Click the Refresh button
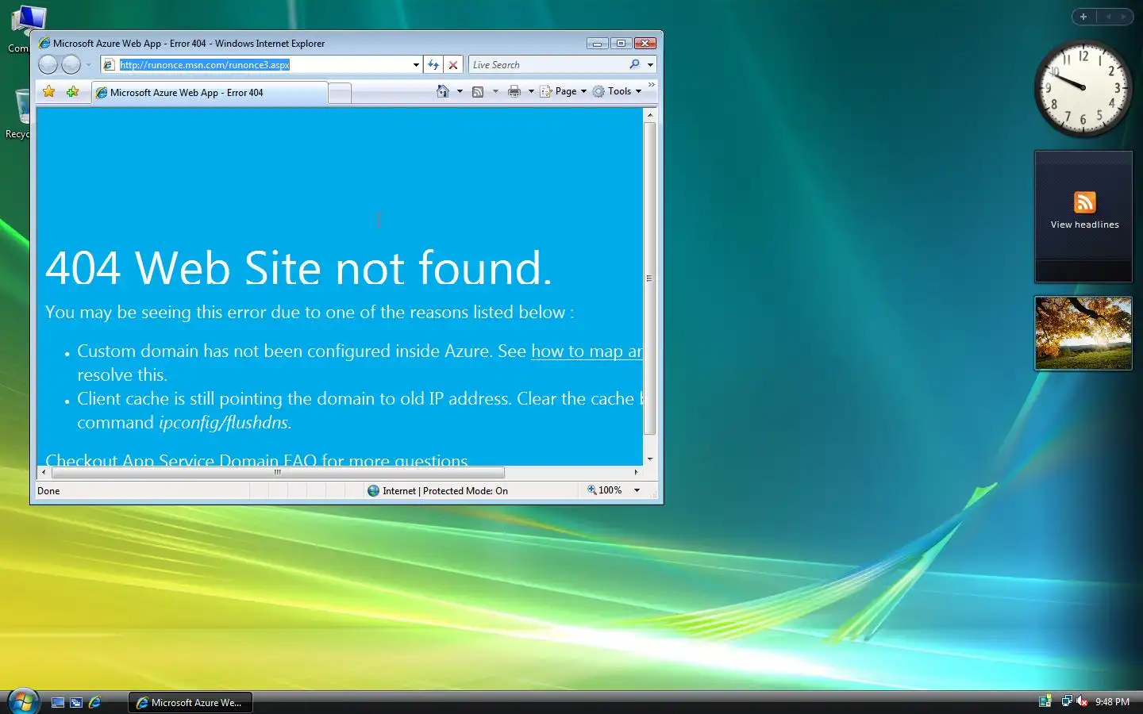The height and width of the screenshot is (714, 1143). click(x=433, y=65)
